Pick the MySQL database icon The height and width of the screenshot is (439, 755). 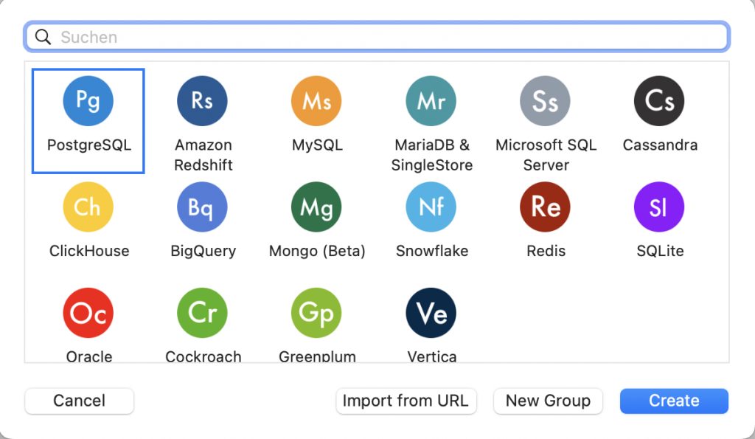[317, 101]
